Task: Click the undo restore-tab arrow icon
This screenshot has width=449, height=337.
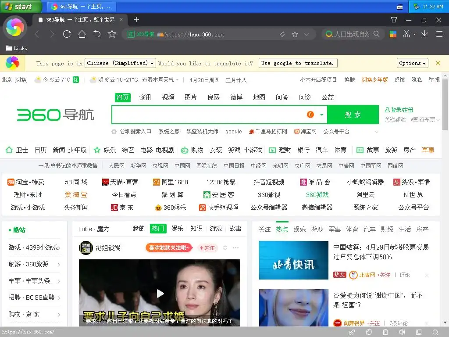Action: pos(97,34)
